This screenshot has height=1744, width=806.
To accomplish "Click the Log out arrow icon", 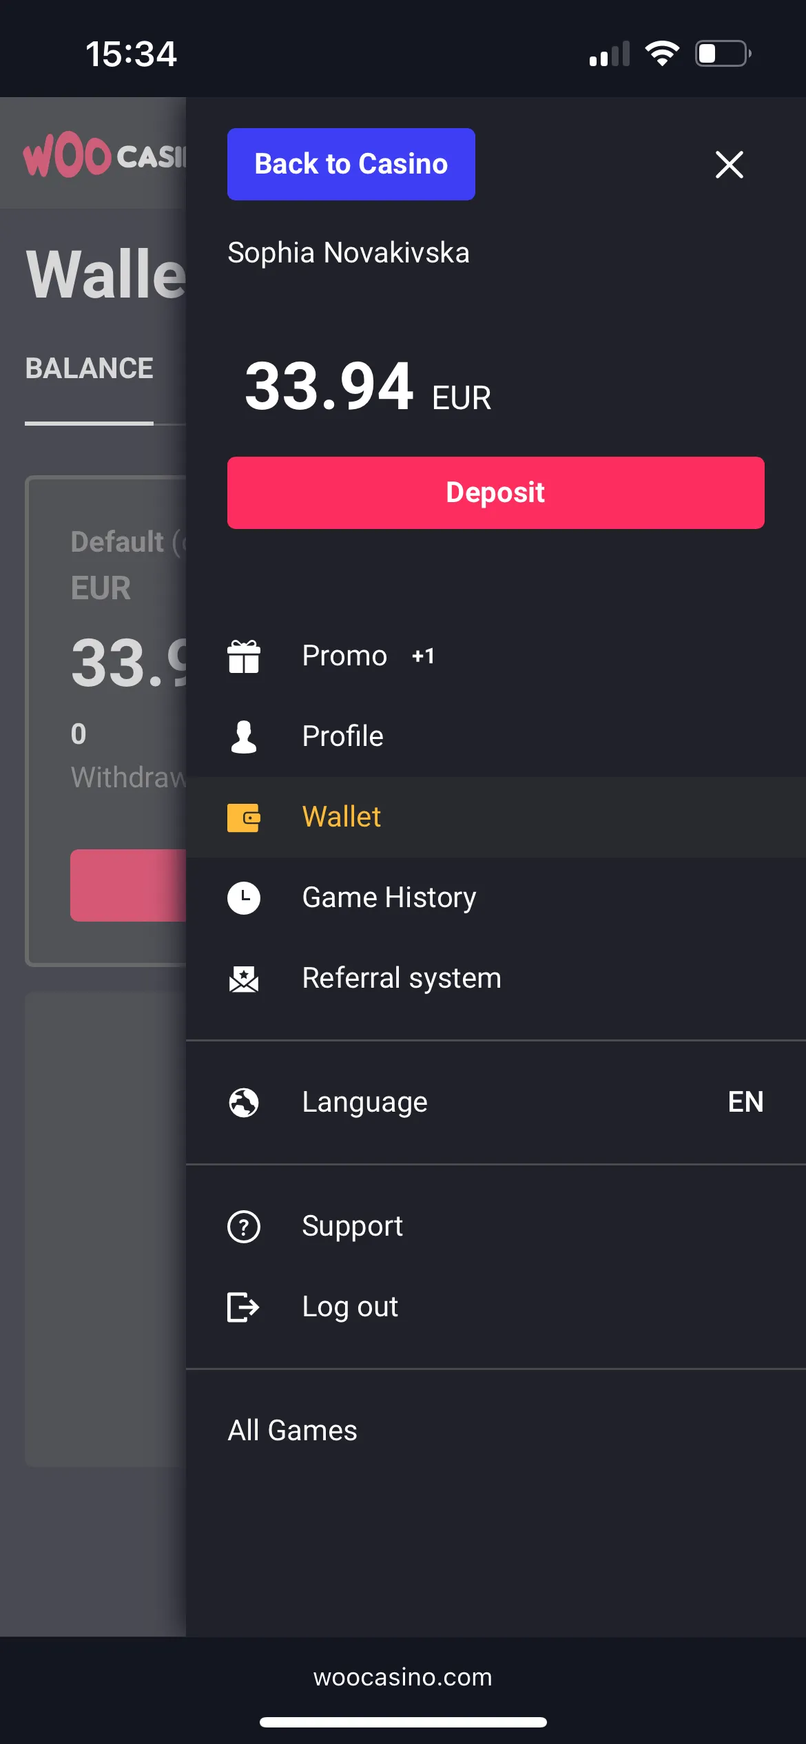I will tap(244, 1307).
